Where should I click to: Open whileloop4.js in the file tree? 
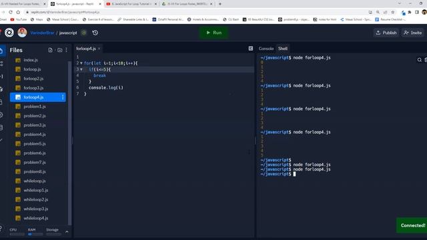(x=38, y=218)
